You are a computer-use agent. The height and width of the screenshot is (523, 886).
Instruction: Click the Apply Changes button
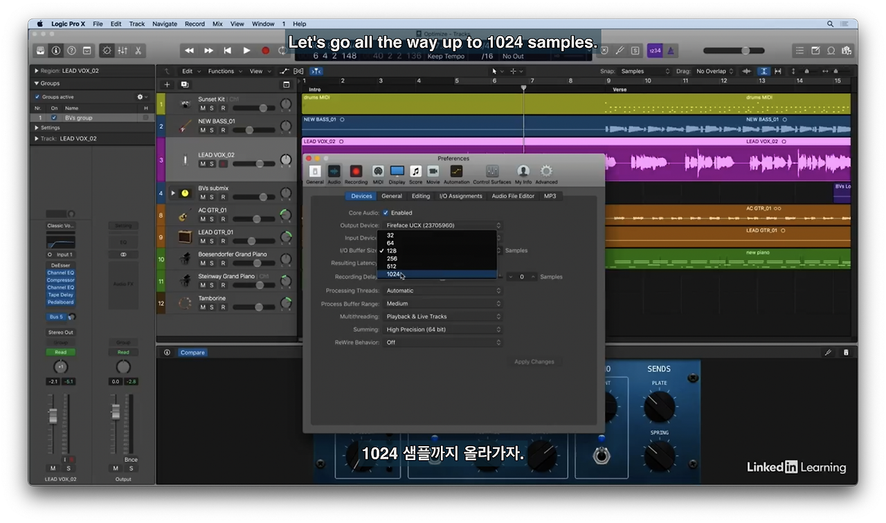[x=534, y=362]
